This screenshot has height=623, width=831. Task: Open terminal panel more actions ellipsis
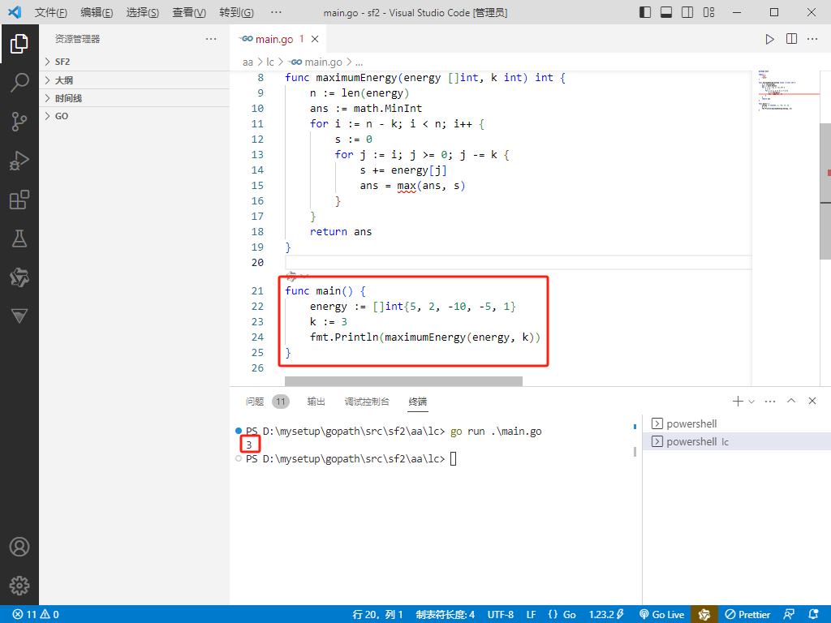770,401
